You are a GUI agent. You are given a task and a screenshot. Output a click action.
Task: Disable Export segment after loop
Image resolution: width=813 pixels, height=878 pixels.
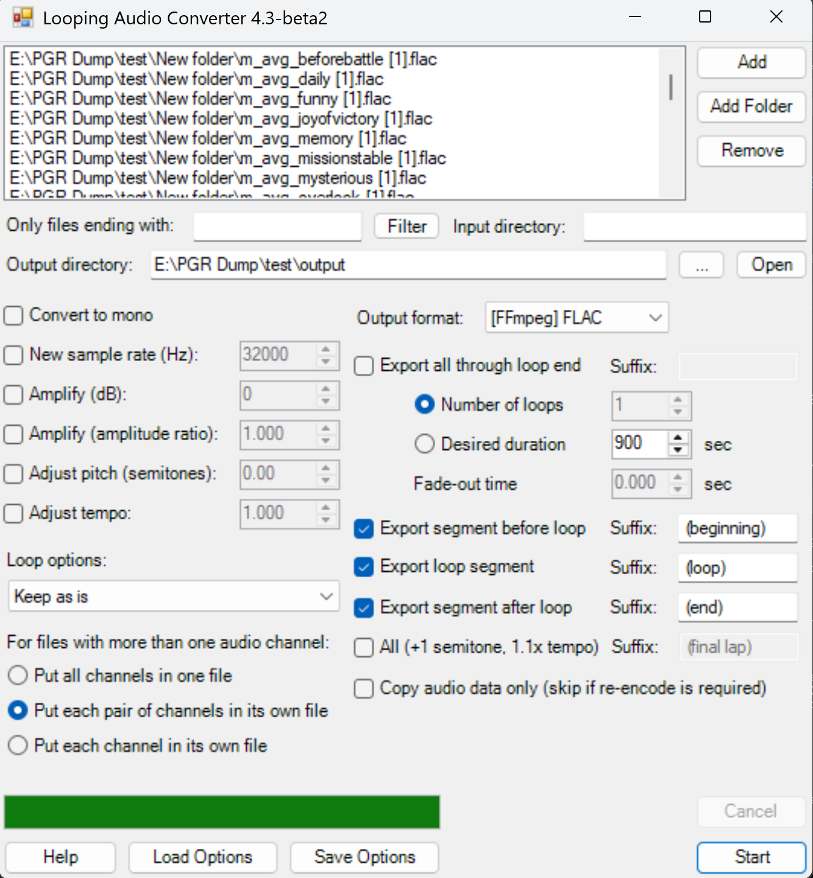(364, 608)
